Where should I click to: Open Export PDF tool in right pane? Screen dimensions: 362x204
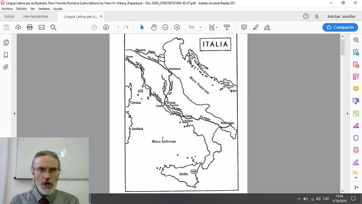click(356, 52)
